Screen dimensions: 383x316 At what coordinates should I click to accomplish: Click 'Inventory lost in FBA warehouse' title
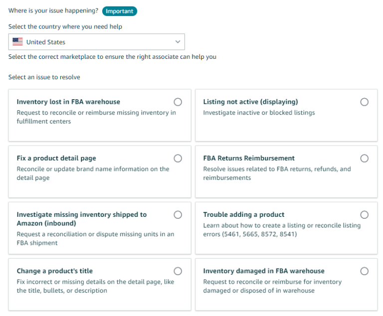click(68, 102)
